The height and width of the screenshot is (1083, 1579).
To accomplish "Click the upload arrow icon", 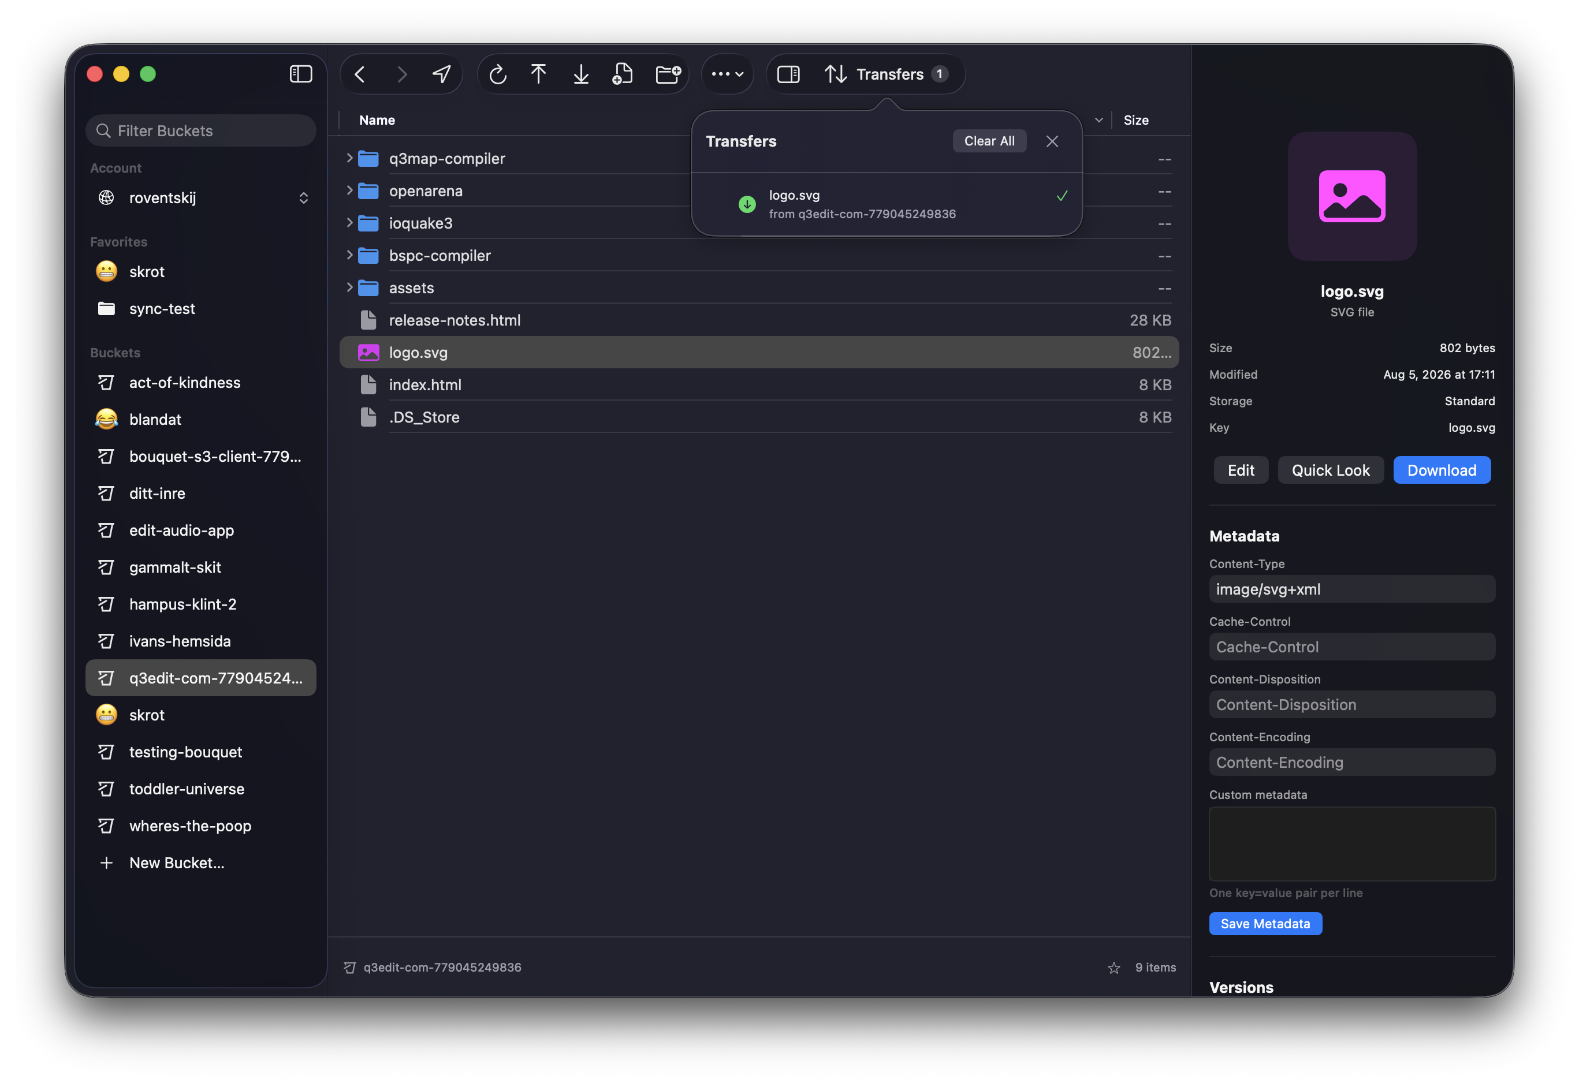I will (x=539, y=73).
